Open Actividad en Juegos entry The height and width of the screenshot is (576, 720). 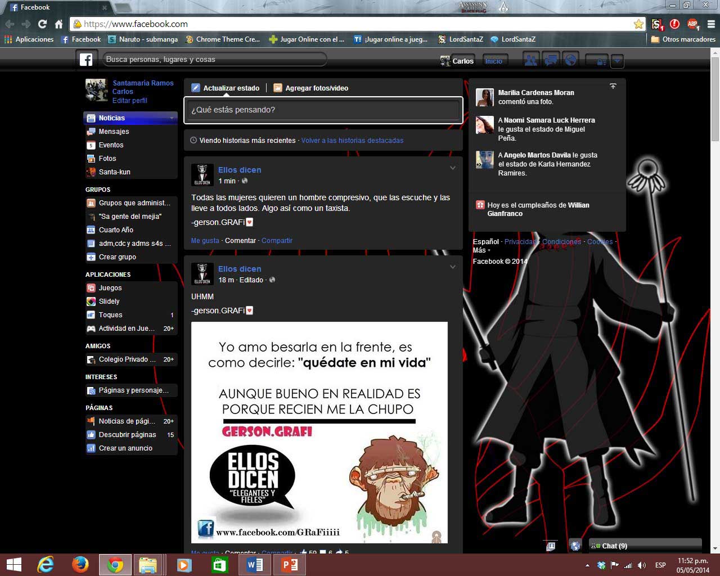[130, 328]
